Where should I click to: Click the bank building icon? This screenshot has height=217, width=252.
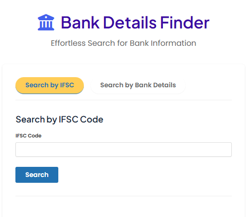pos(46,22)
